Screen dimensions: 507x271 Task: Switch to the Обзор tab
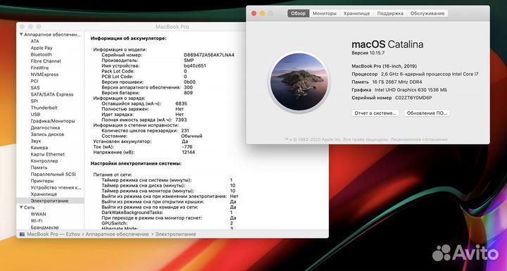click(298, 13)
